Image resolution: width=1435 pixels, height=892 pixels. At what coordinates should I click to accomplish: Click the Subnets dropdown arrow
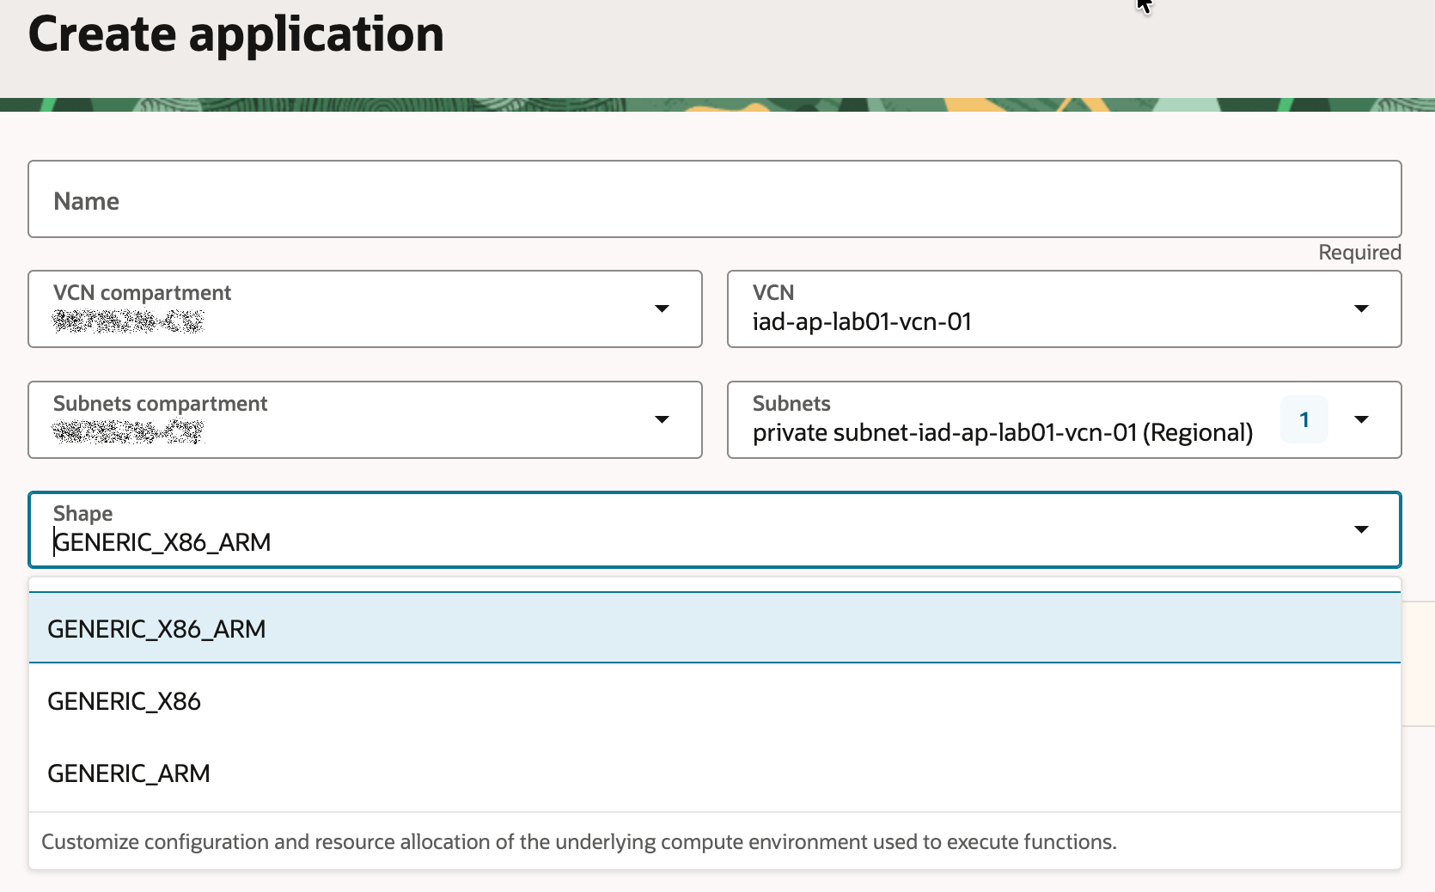click(x=1361, y=419)
